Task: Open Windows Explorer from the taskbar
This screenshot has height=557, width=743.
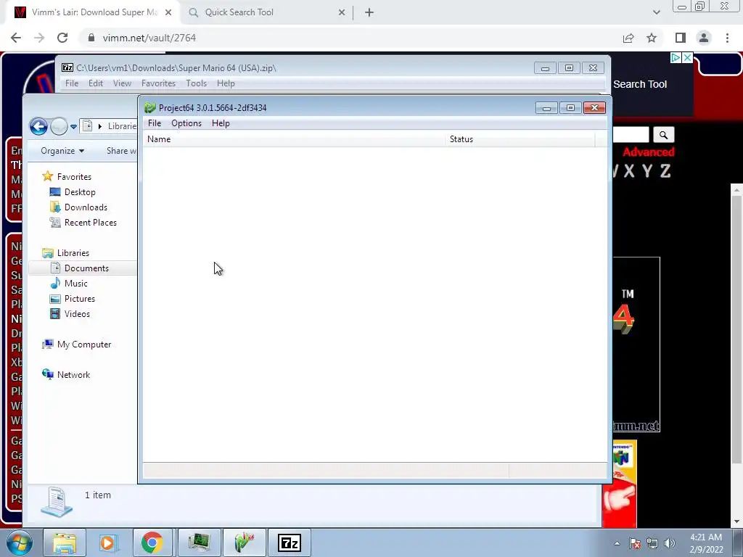Action: coord(65,542)
